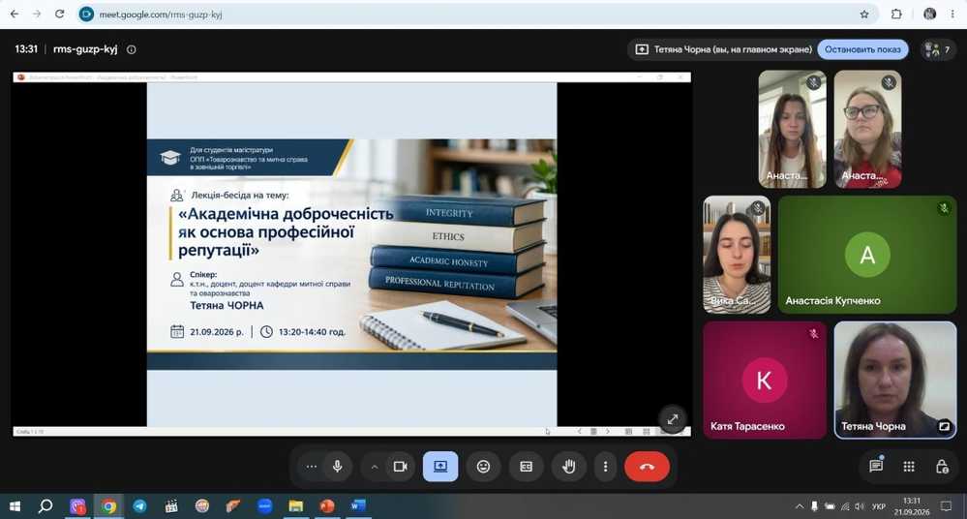Viewport: 967px width, 519px height.
Task: Open Word from the taskbar
Action: [358, 506]
